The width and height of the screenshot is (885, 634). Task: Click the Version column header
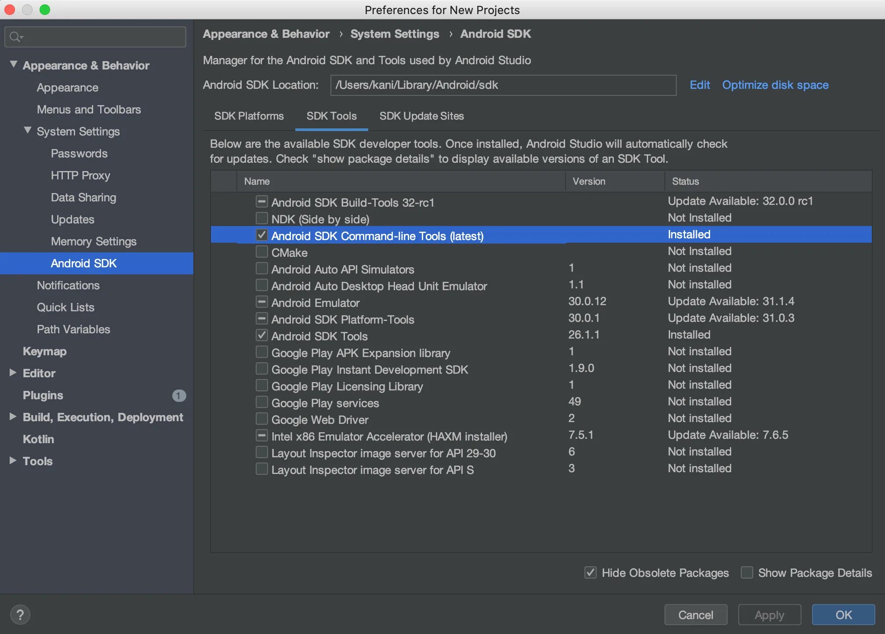coord(615,181)
